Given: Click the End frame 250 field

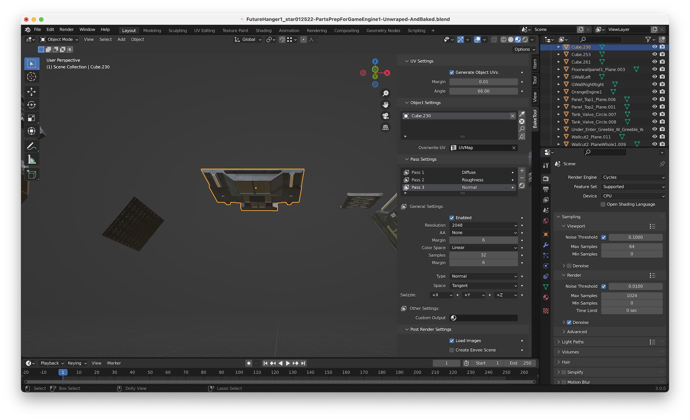Looking at the screenshot, I should (520, 363).
